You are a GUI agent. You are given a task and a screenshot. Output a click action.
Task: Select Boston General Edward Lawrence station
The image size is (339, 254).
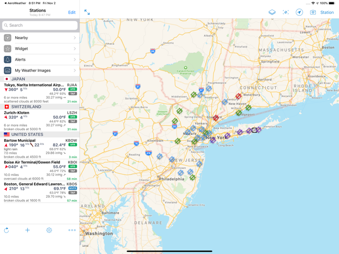click(40, 192)
